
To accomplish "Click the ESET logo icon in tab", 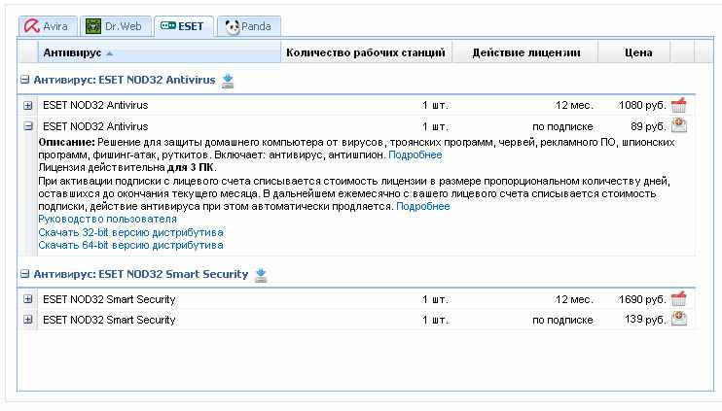I will coord(168,25).
